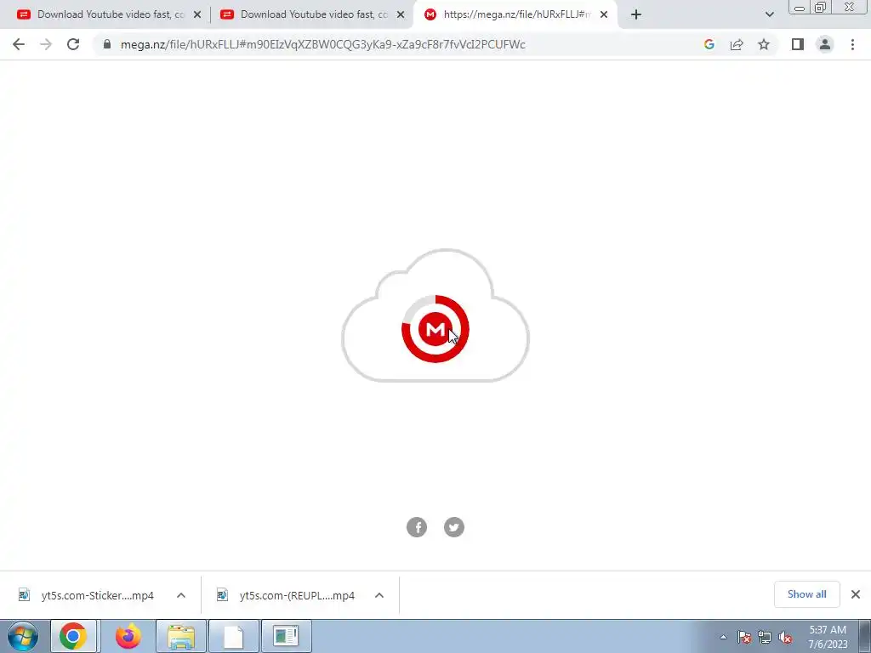Open the MEGA Twitter link
The width and height of the screenshot is (871, 653).
tap(454, 527)
